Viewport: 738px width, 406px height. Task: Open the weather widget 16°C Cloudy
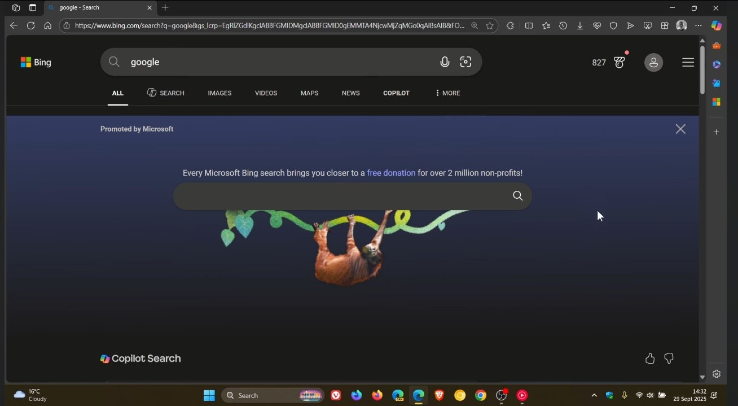(31, 395)
